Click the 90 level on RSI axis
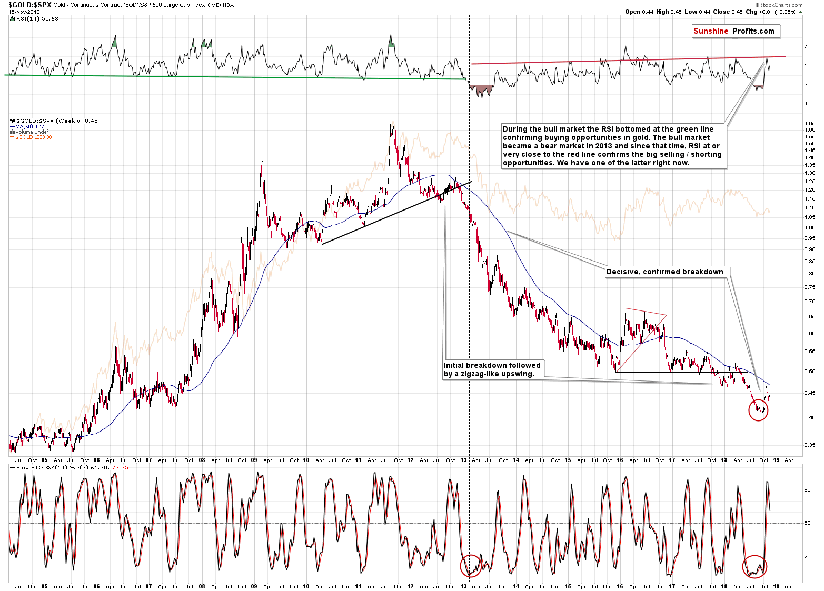 coord(807,28)
